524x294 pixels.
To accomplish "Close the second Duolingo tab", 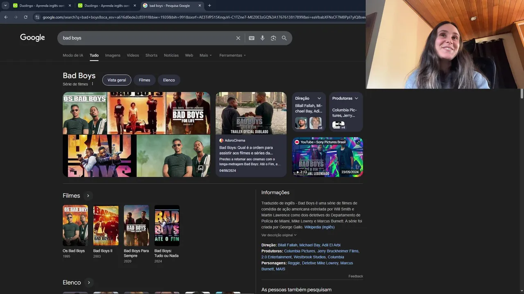I will [x=135, y=6].
